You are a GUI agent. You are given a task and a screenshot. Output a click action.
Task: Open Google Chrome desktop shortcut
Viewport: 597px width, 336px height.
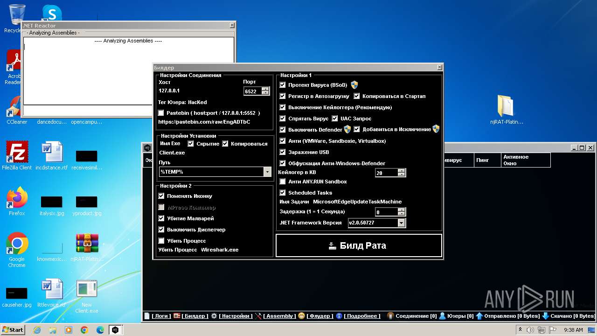tap(17, 250)
